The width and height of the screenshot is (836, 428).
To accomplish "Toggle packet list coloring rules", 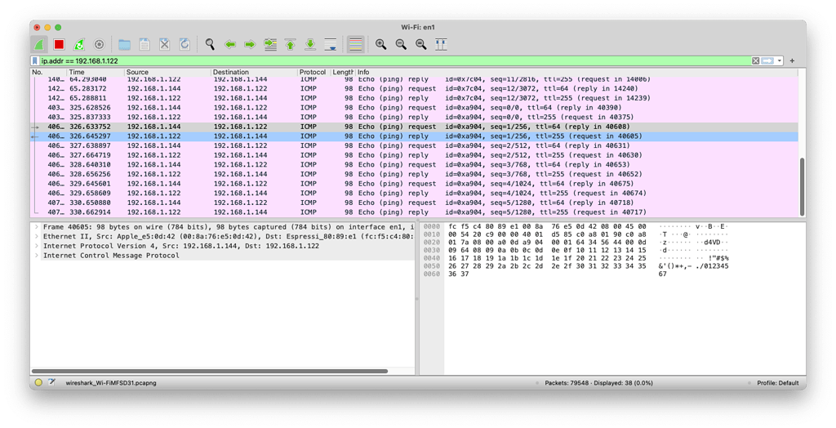I will pyautogui.click(x=355, y=44).
